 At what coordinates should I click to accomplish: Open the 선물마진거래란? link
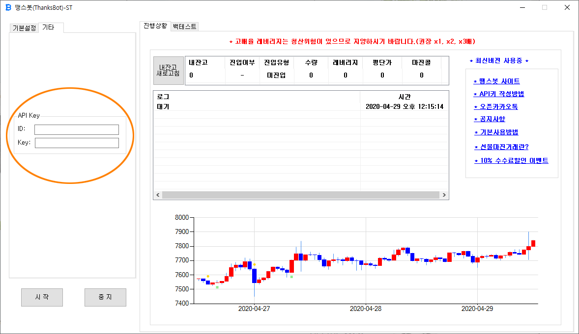pos(501,147)
